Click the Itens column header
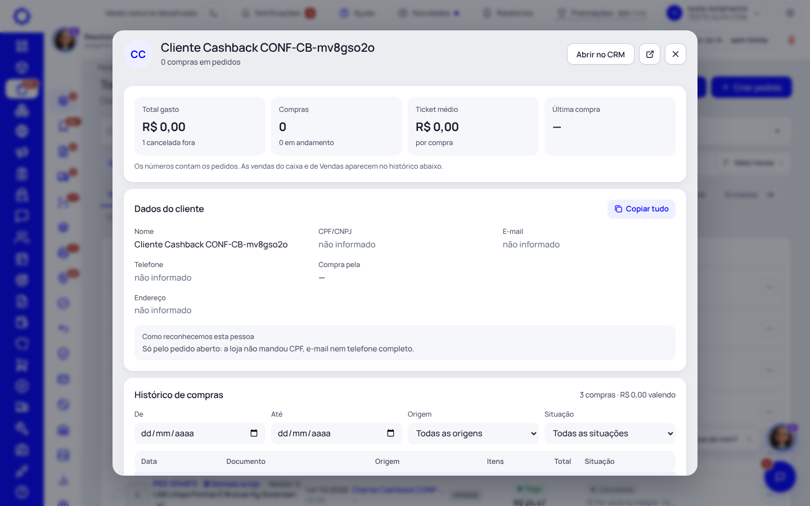This screenshot has width=810, height=506. point(495,462)
